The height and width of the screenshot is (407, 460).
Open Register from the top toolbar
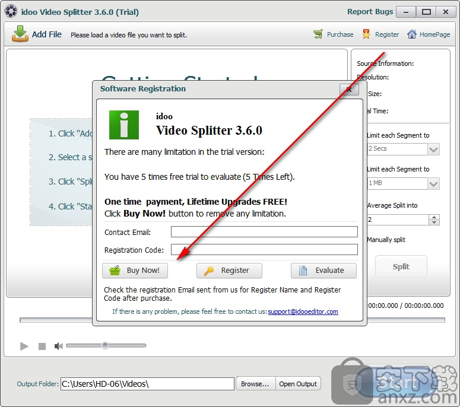pyautogui.click(x=380, y=34)
